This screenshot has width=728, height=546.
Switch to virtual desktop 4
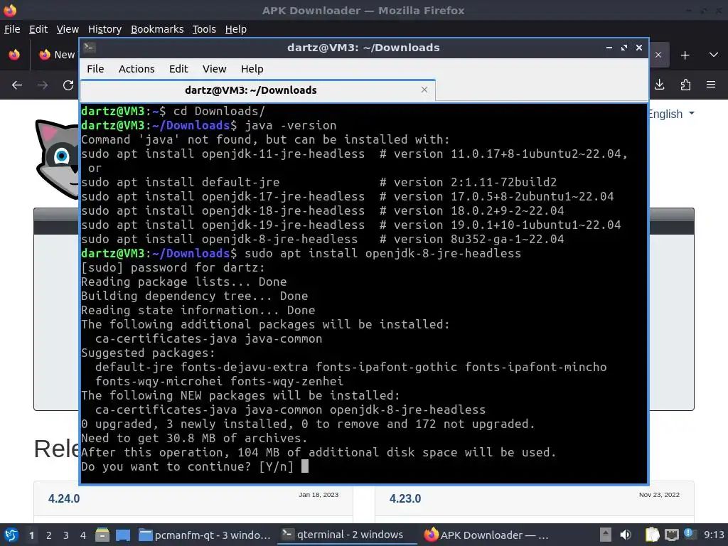82,535
